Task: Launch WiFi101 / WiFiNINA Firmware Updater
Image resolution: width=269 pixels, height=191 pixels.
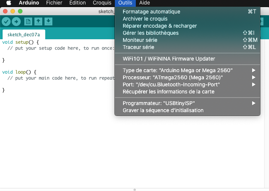Action: coord(187,59)
